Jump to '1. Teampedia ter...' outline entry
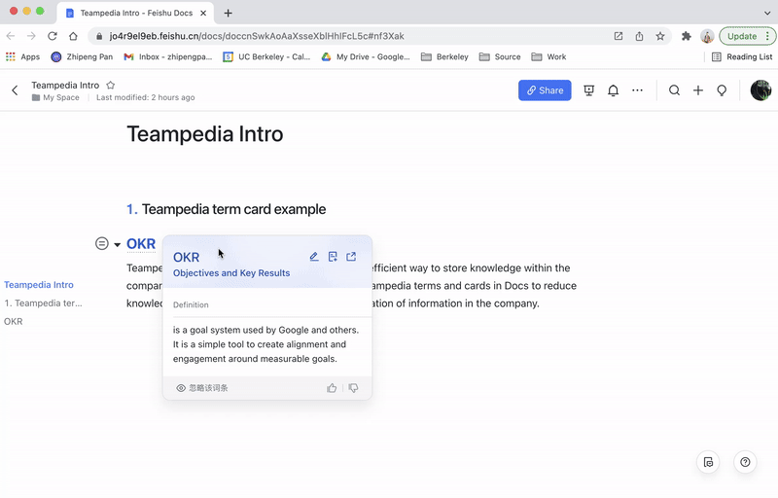The width and height of the screenshot is (778, 498). [43, 303]
